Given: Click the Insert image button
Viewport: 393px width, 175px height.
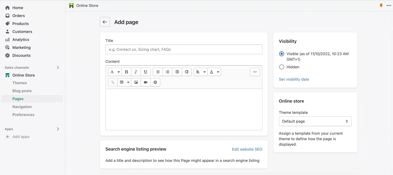Looking at the screenshot, I should (136, 82).
